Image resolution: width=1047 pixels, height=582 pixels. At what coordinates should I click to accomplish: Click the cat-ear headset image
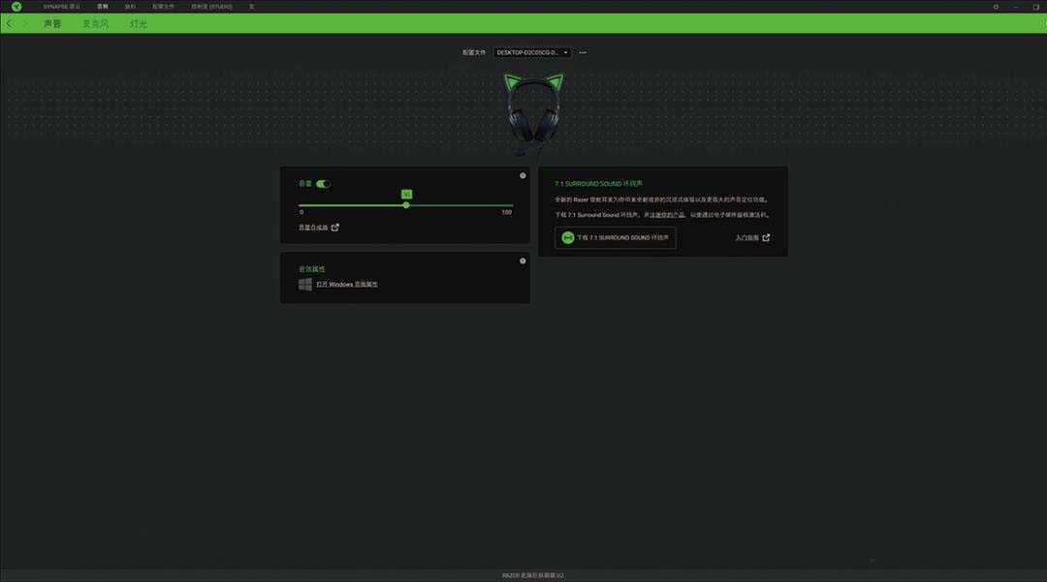pyautogui.click(x=533, y=113)
